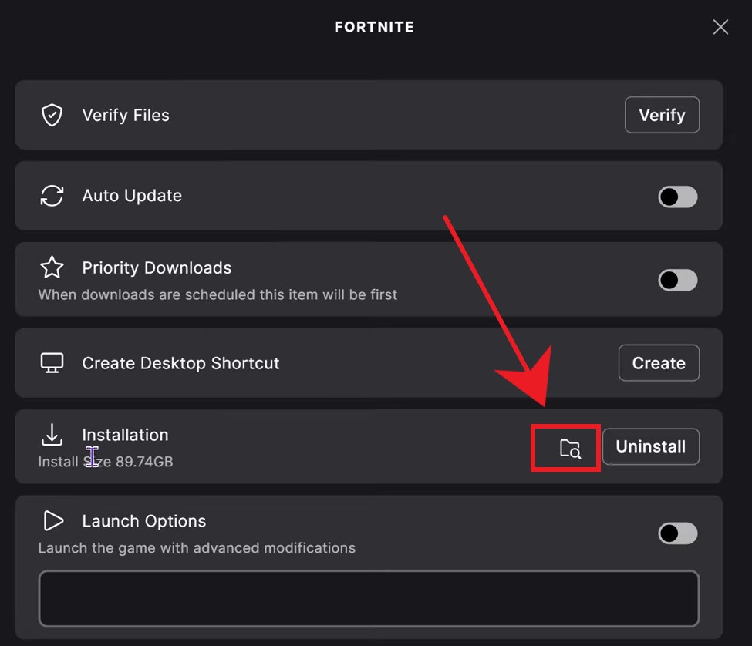752x646 pixels.
Task: Click the Launch Options description text
Action: (197, 548)
